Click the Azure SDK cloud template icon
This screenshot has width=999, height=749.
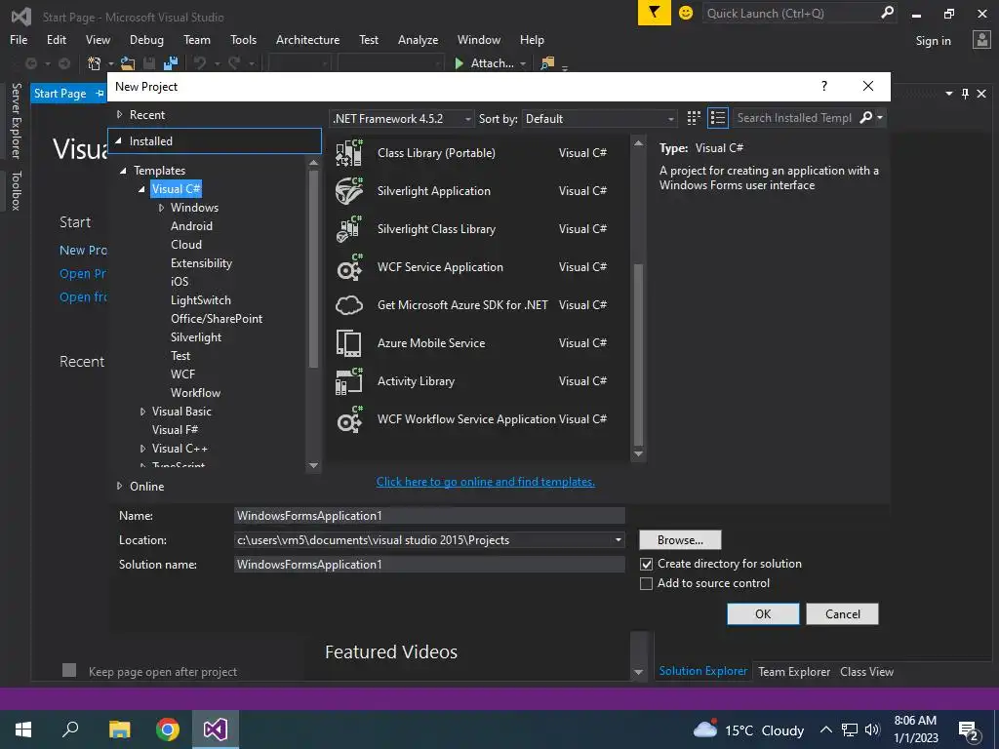click(x=349, y=305)
